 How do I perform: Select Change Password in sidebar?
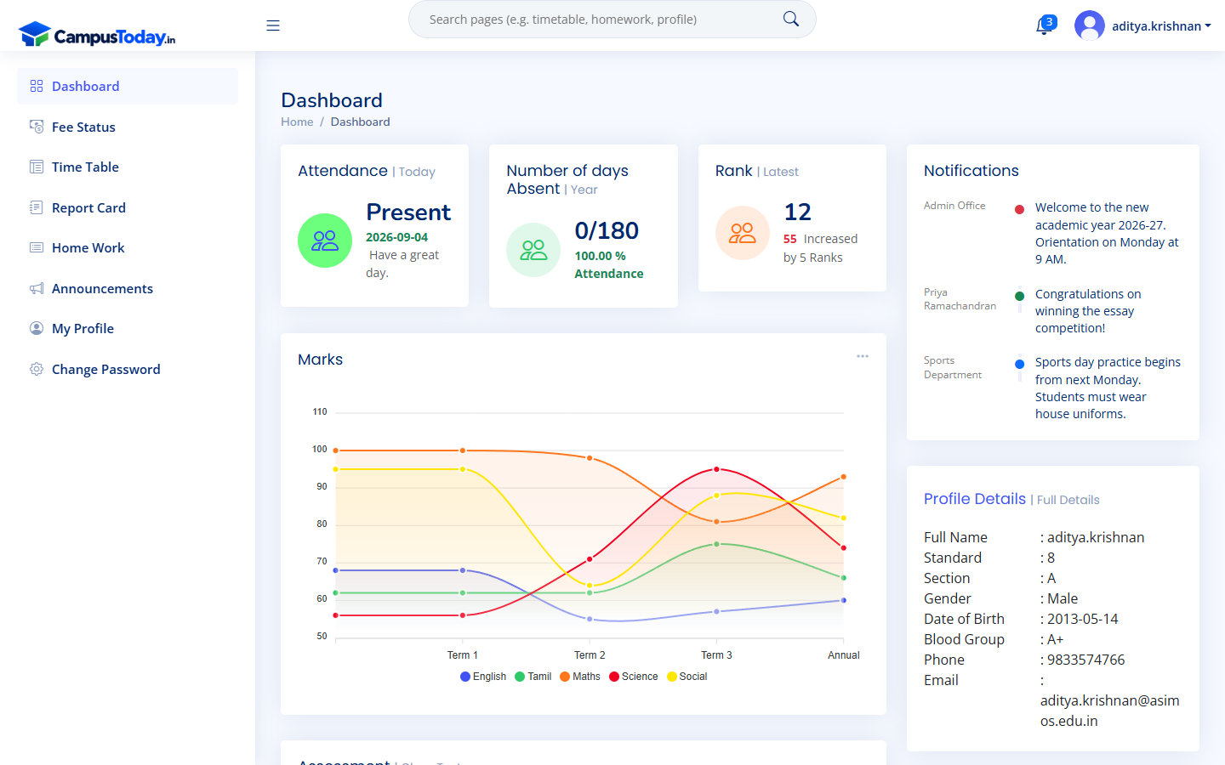[x=128, y=369]
